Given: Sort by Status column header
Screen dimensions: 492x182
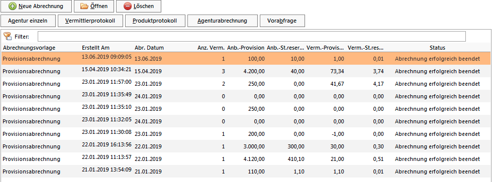Looking at the screenshot, I should tap(437, 48).
